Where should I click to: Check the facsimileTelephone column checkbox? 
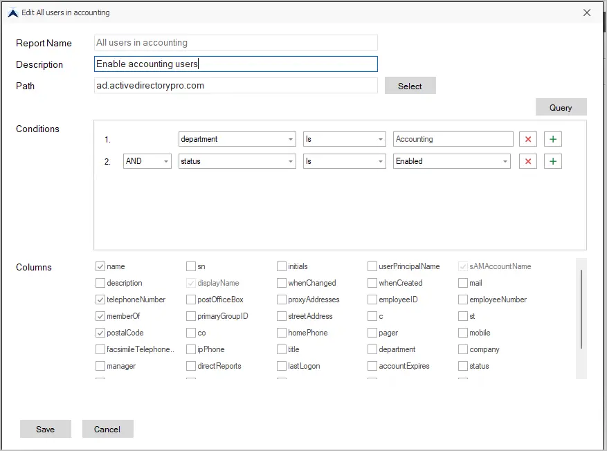pos(100,349)
